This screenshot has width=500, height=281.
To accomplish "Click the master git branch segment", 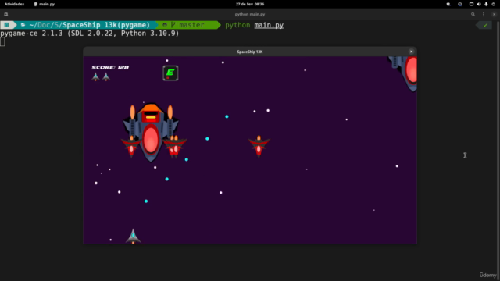I will [187, 25].
